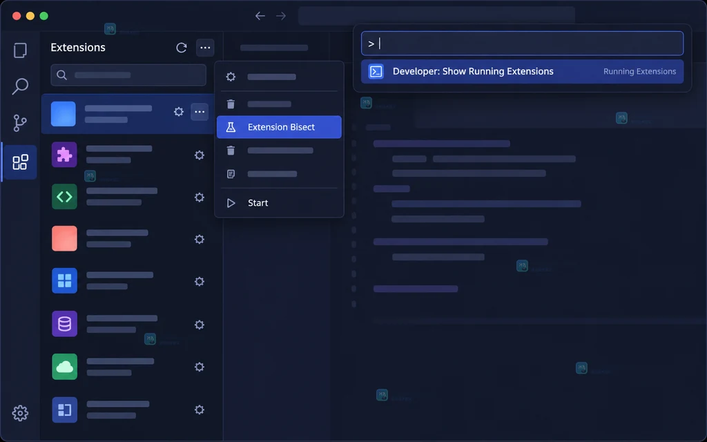Open gear for the salmon square extension
Viewport: 707px width, 442px height.
[x=200, y=240]
